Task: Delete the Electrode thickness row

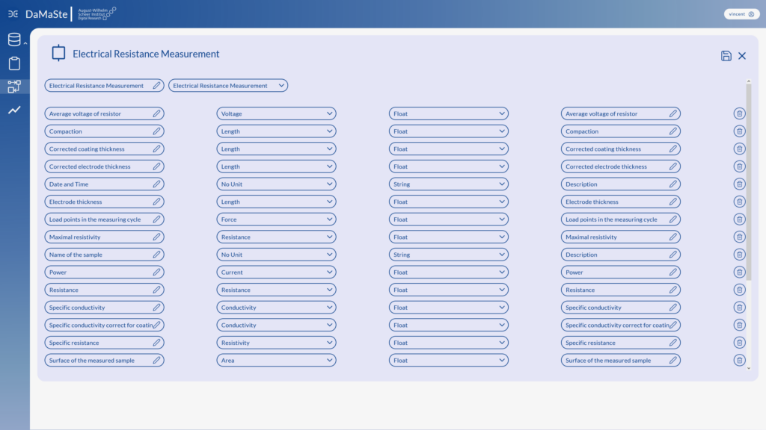Action: [739, 202]
